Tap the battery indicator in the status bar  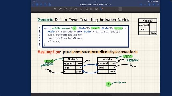point(157,1)
